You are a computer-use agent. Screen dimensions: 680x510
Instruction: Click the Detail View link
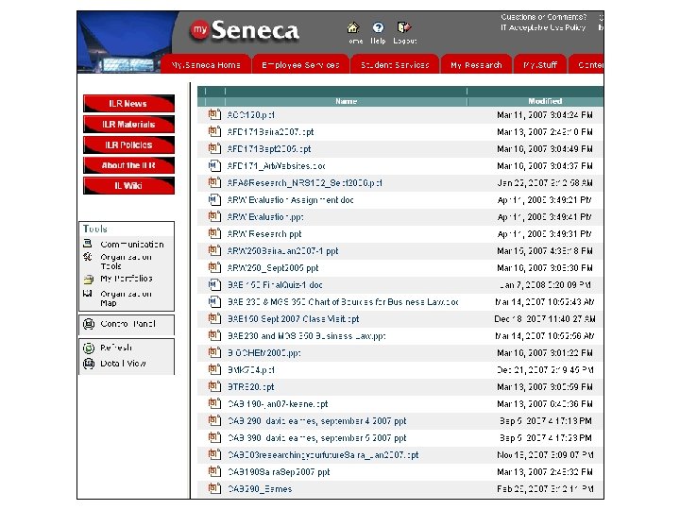(x=123, y=363)
